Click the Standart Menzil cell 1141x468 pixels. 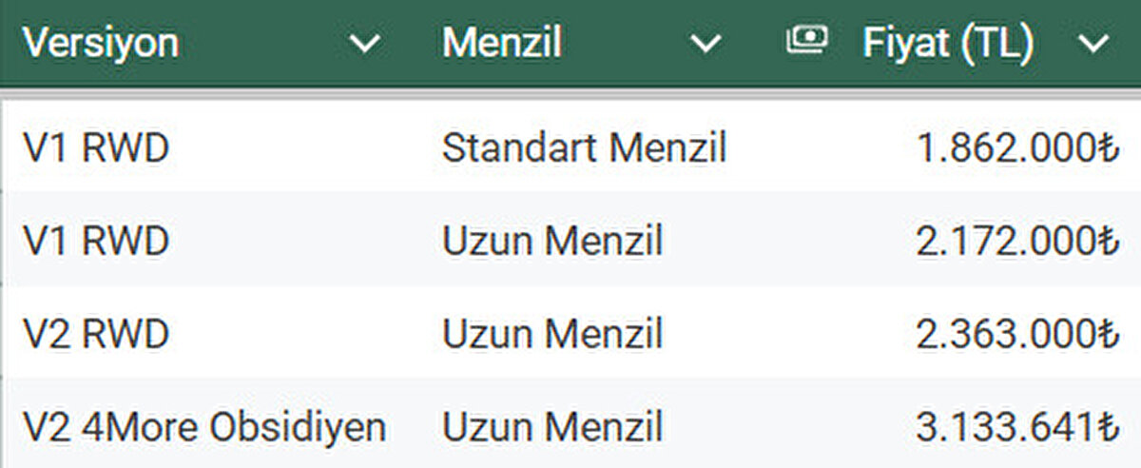[x=584, y=148]
